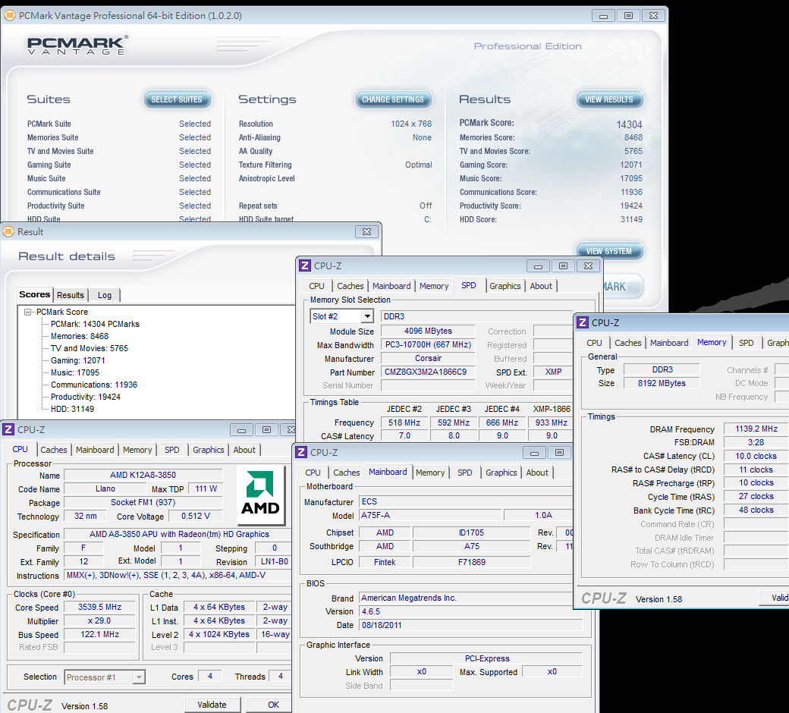
Task: Click the memory Size value 8192 MBytes
Action: tap(662, 383)
